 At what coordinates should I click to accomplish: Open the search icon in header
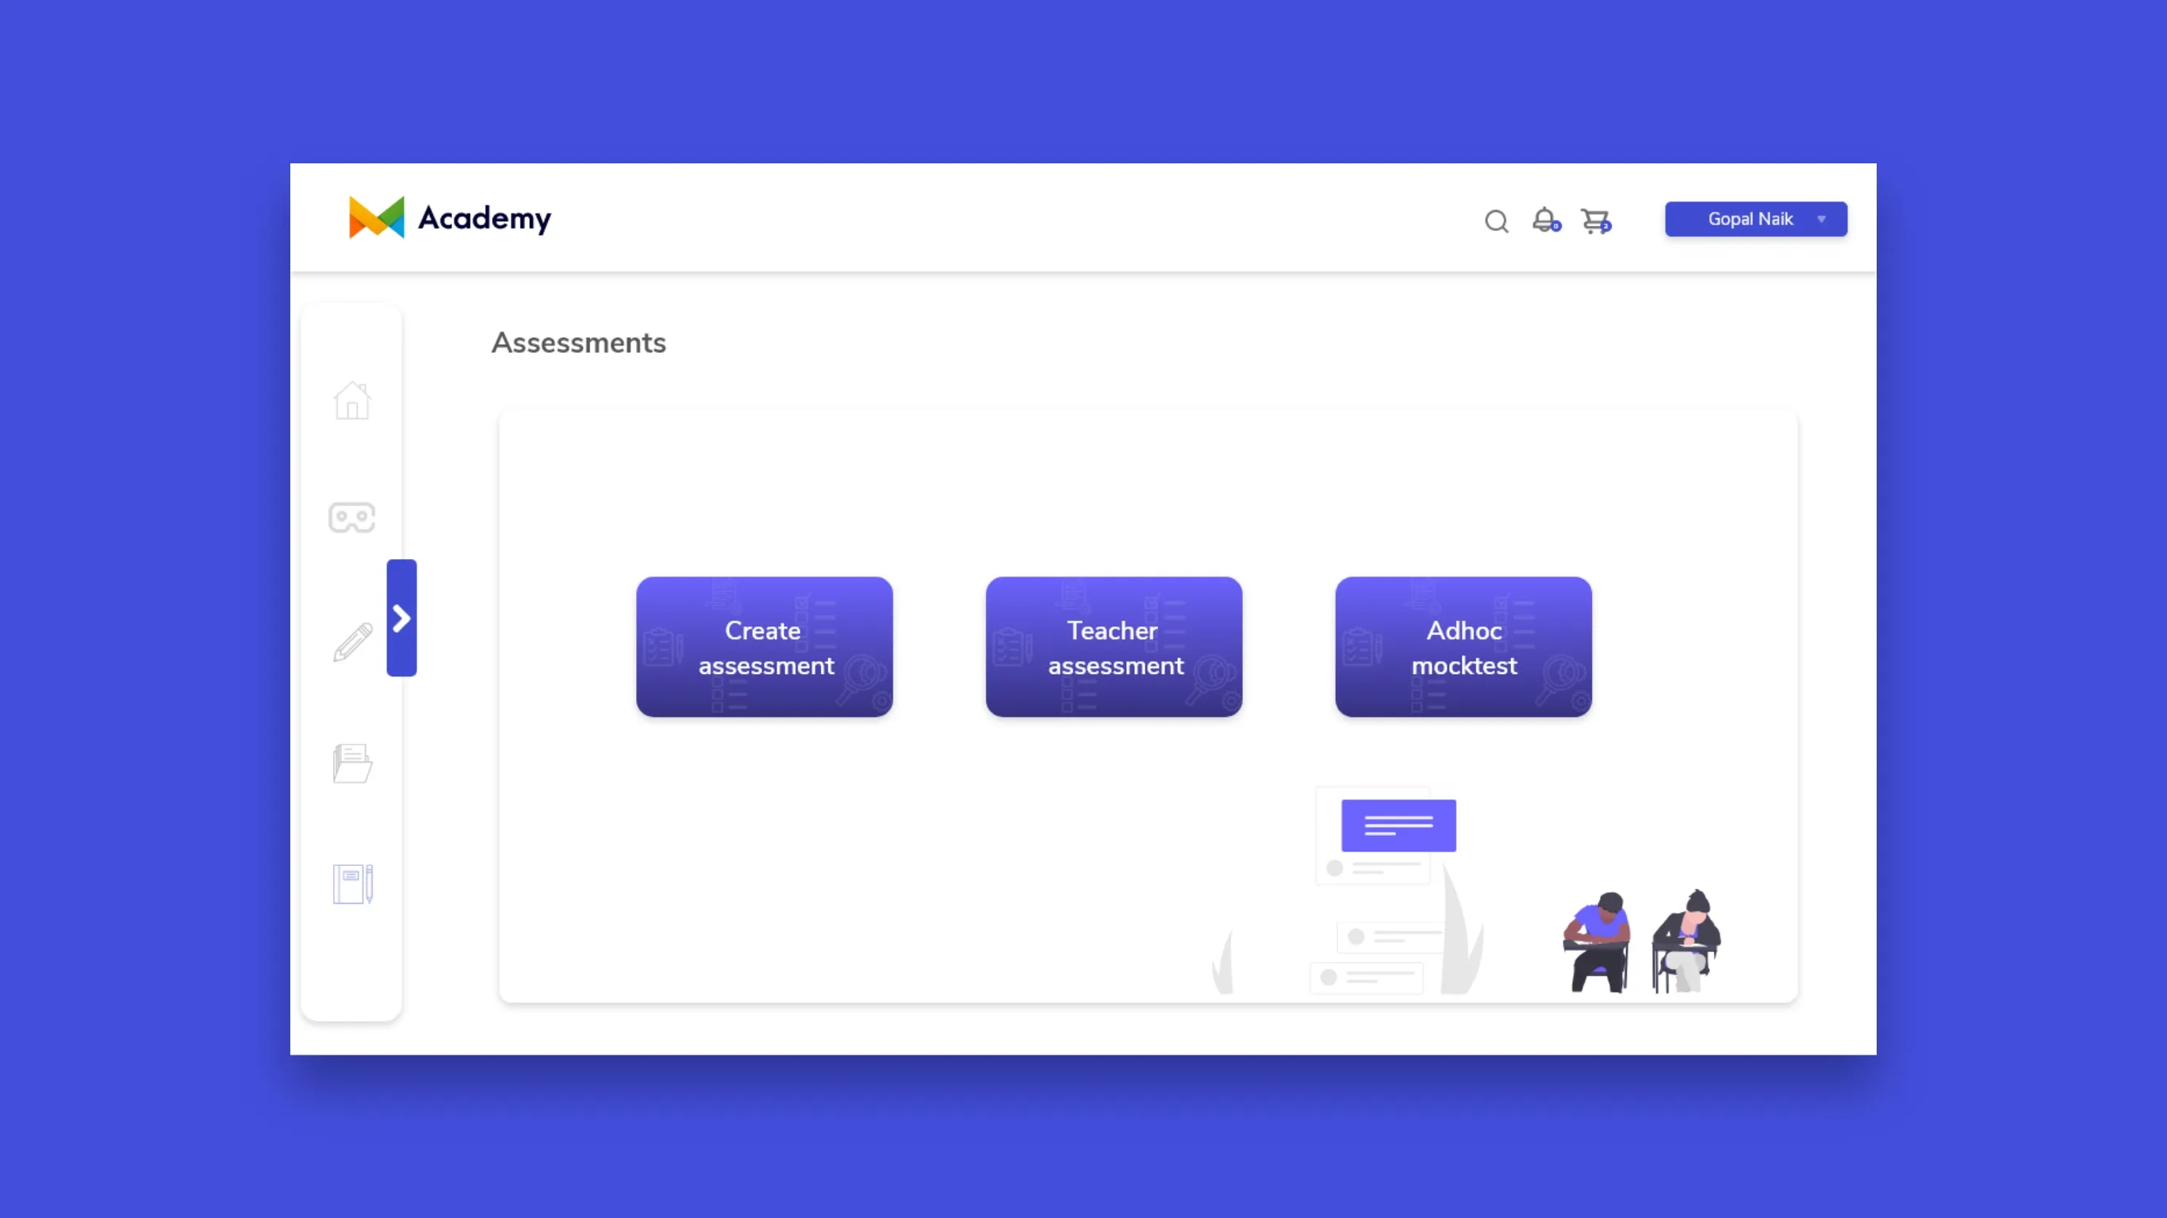(x=1496, y=220)
